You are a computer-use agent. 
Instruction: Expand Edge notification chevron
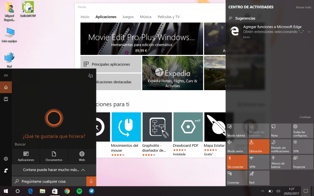(x=309, y=32)
